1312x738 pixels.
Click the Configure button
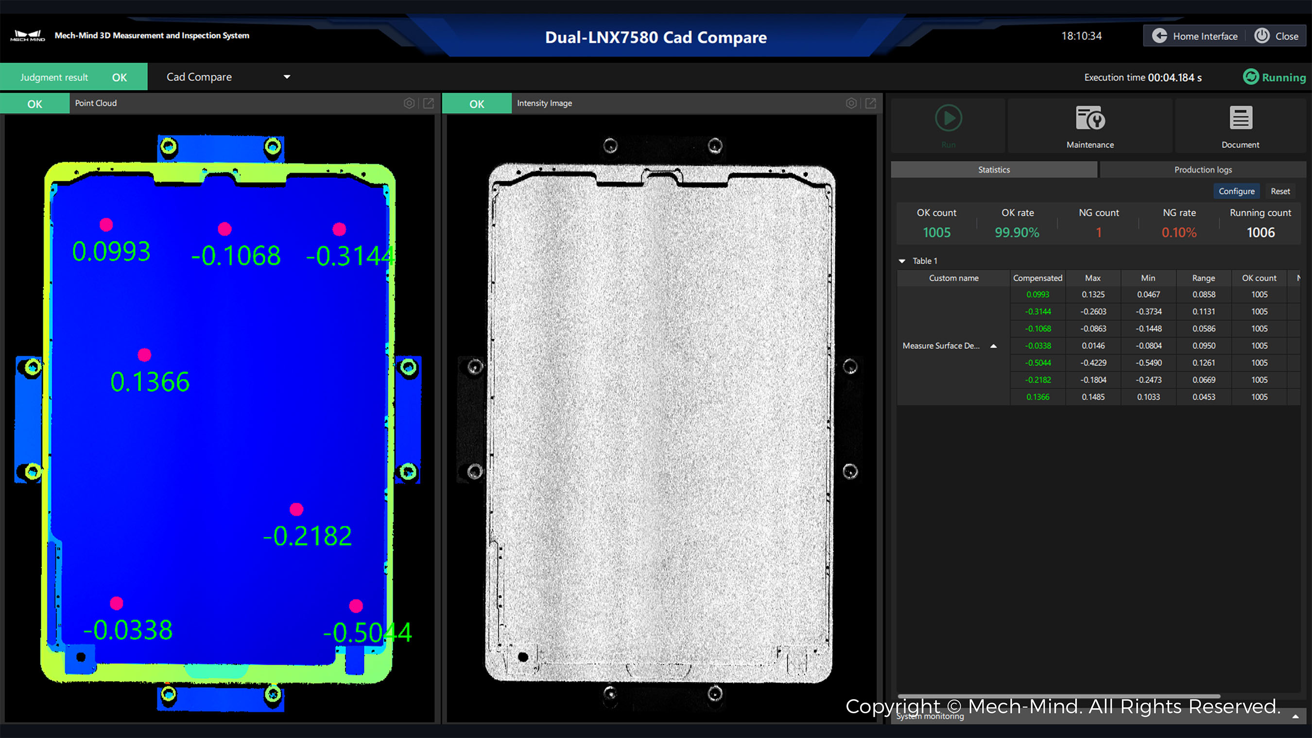click(1237, 191)
